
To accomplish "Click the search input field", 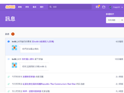I will point(70,7).
